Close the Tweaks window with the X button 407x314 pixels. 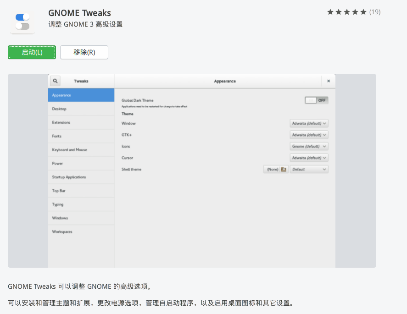(x=329, y=81)
